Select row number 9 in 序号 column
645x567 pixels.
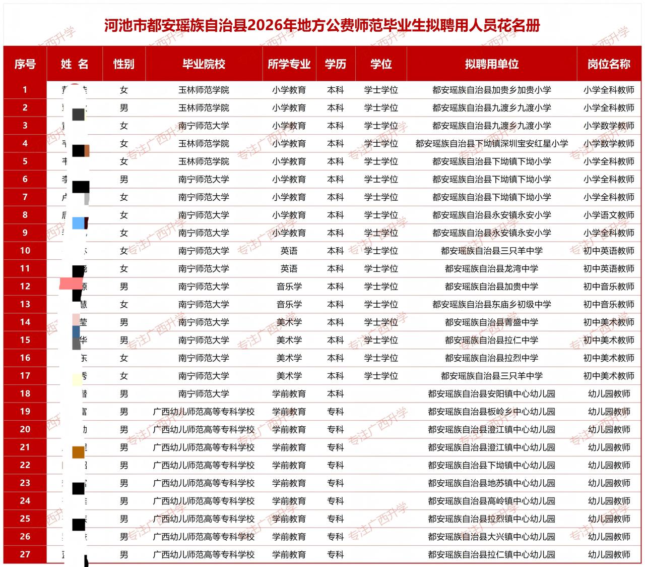[25, 233]
